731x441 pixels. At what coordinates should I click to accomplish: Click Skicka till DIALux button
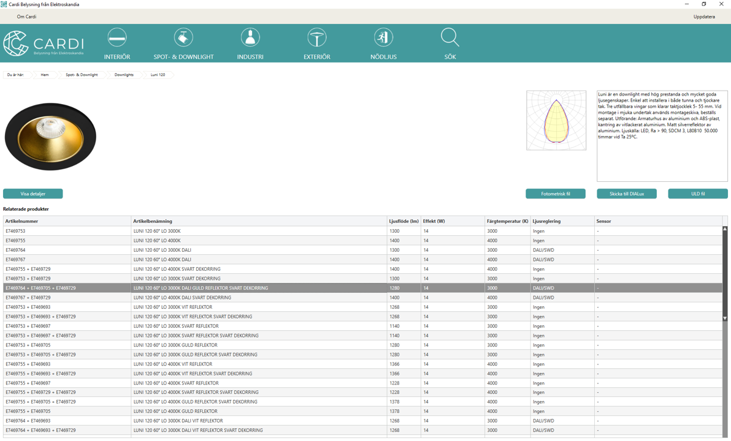(x=627, y=194)
